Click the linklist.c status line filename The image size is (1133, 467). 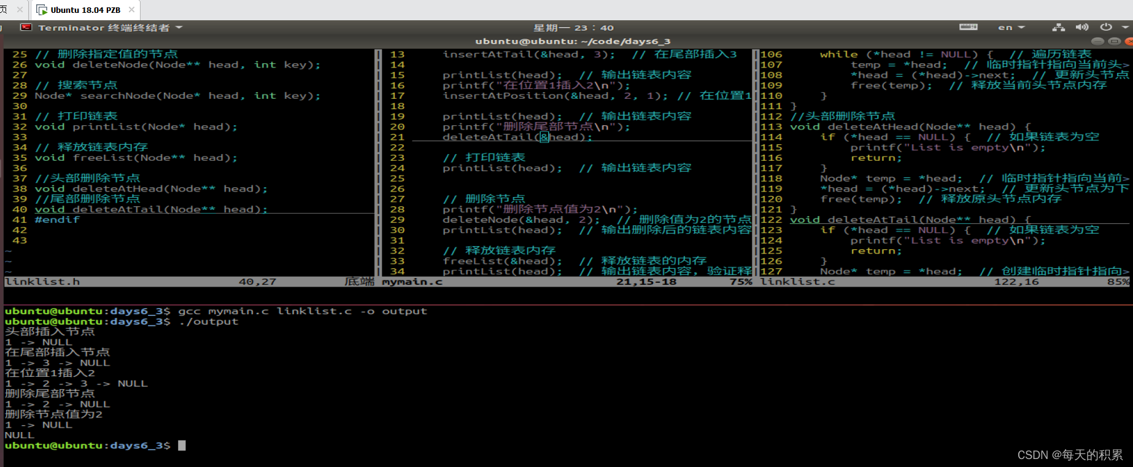(x=797, y=282)
